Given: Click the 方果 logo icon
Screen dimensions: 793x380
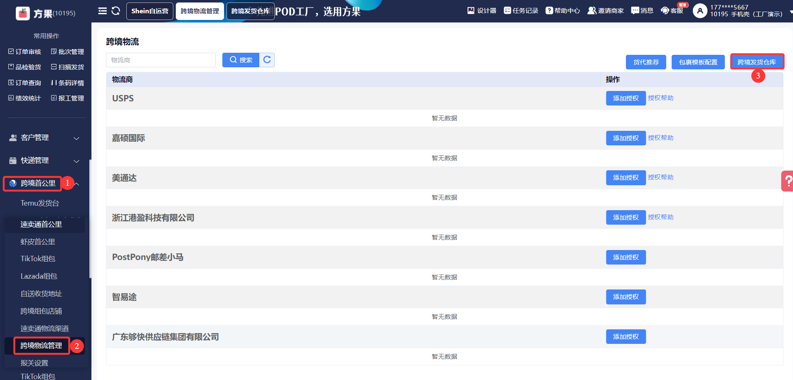Looking at the screenshot, I should (23, 13).
